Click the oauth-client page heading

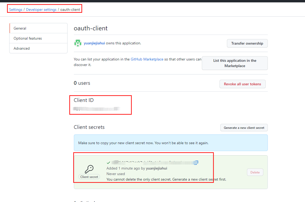pyautogui.click(x=91, y=29)
